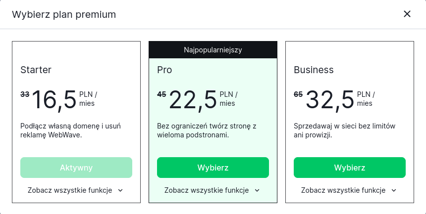The width and height of the screenshot is (426, 214).
Task: Click the 22,5 PLN Pro price
Action: coord(193,99)
